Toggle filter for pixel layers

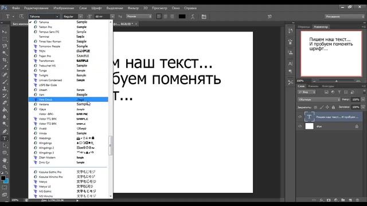(x=326, y=92)
